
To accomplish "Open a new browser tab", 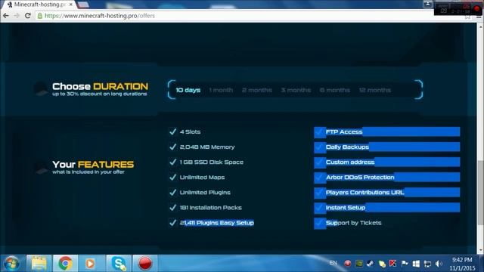I will [82, 5].
